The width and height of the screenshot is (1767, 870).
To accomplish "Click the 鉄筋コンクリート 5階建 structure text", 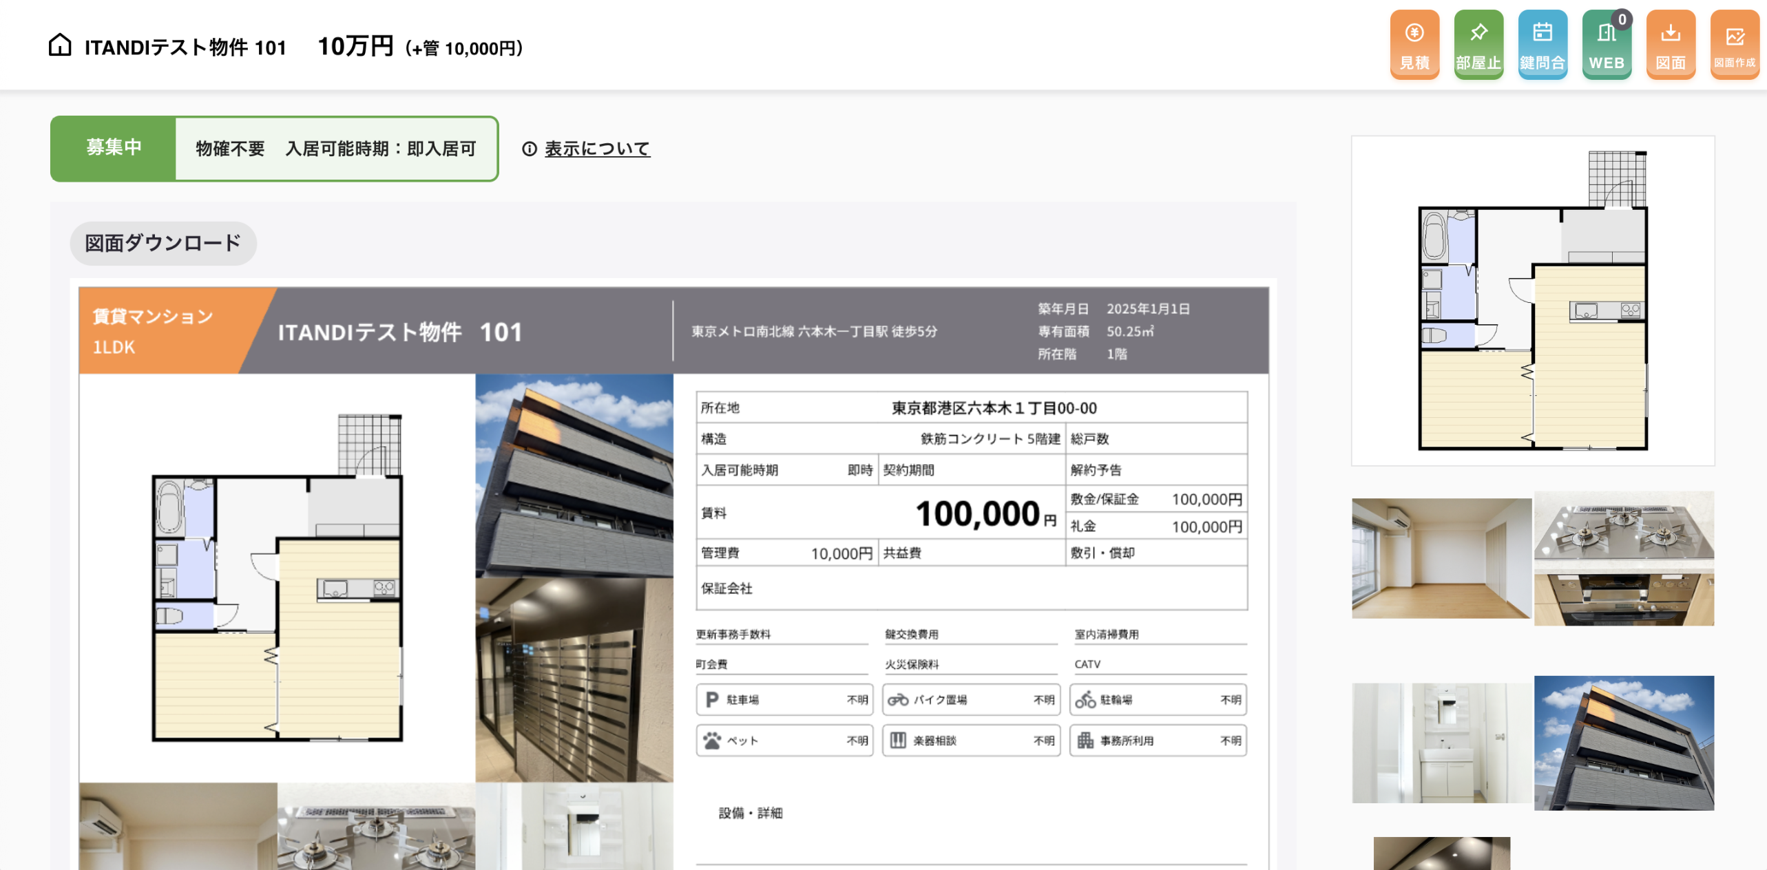I will click(990, 439).
